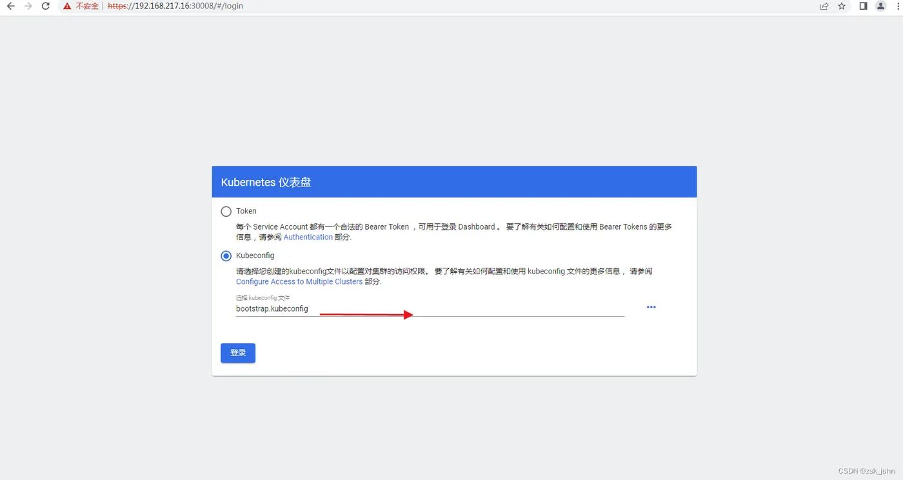Open the browser side panel icon
Screen dimensions: 903x480
862,6
